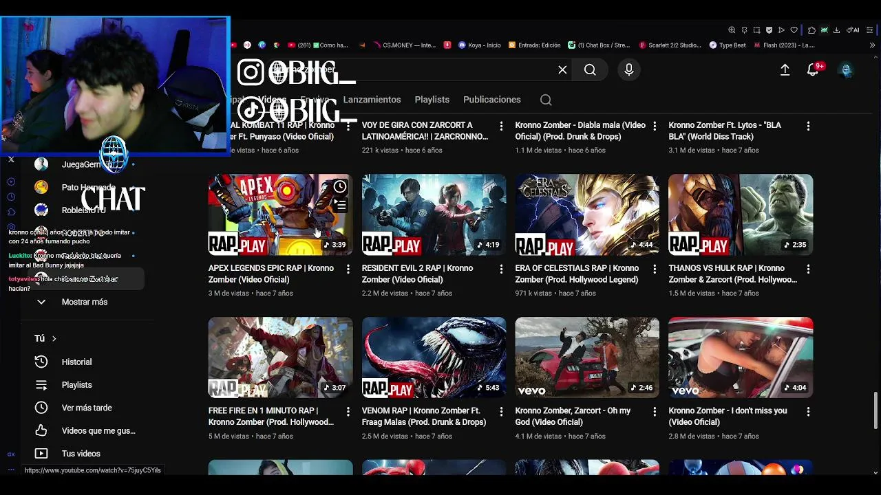Switch to the channel Playlists tab

[x=432, y=100]
